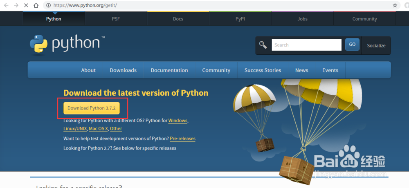Switch to the Community top tab
Image resolution: width=409 pixels, height=188 pixels.
[x=364, y=19]
